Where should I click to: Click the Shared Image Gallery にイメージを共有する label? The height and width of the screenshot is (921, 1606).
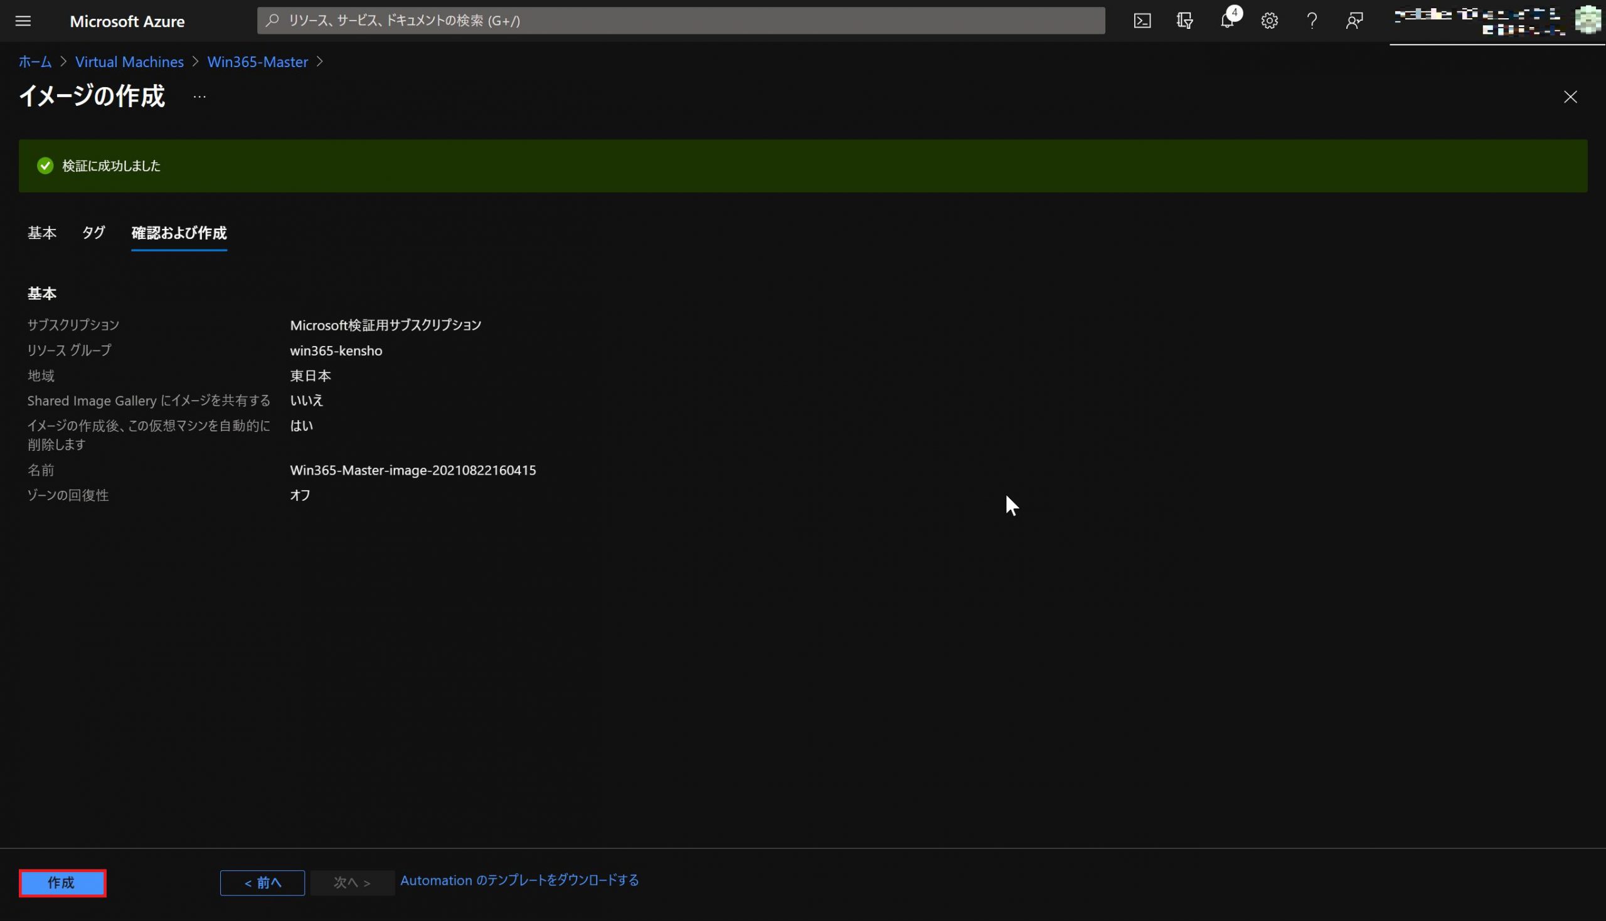pyautogui.click(x=149, y=401)
